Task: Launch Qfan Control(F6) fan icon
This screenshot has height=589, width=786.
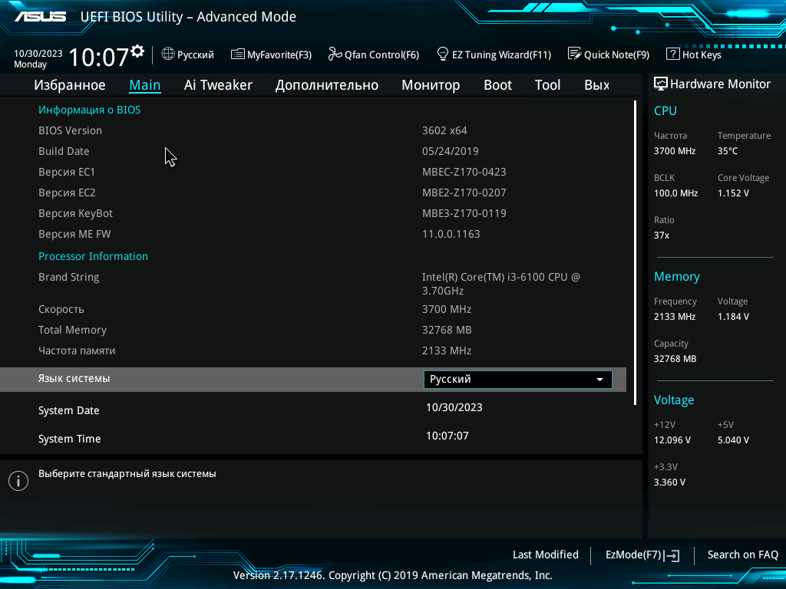Action: [x=335, y=54]
